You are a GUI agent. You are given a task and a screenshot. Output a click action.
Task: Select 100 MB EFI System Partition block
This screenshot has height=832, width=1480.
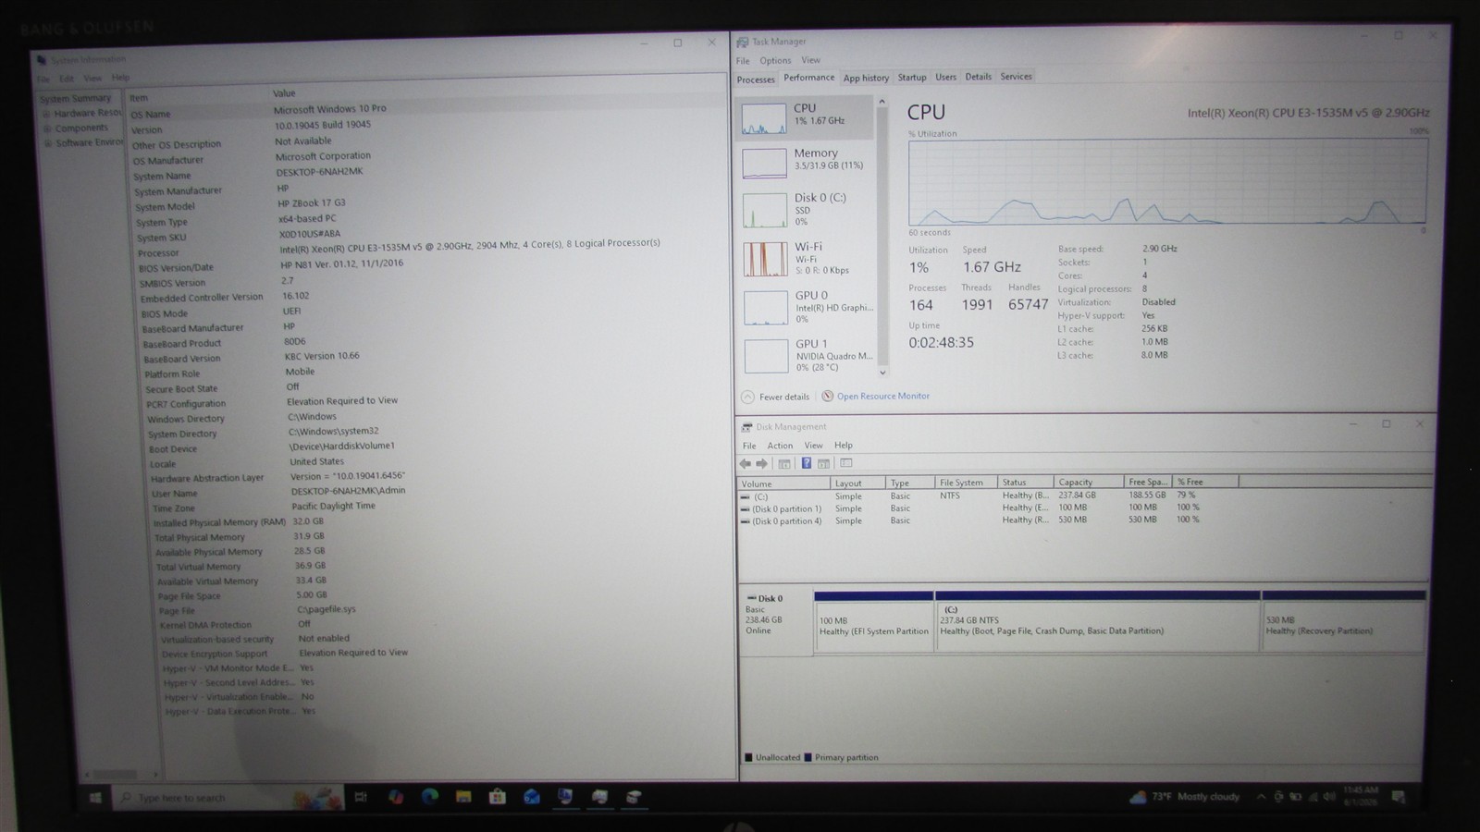(x=873, y=621)
